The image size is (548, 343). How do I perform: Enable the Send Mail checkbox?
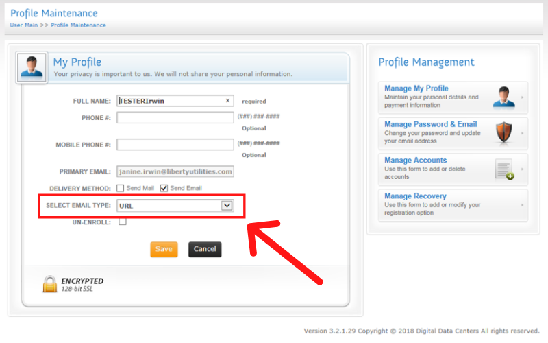121,188
